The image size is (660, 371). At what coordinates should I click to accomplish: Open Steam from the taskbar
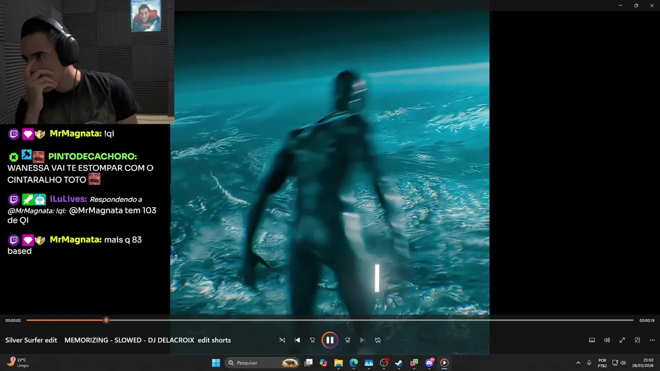coord(399,363)
